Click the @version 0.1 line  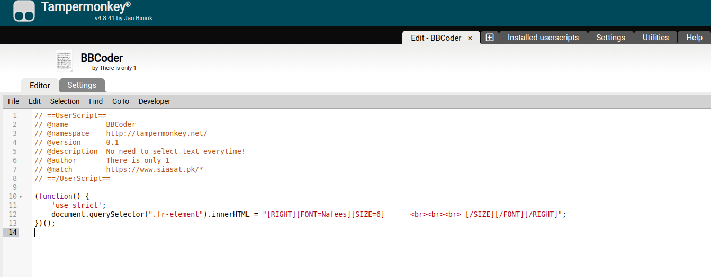pos(77,142)
